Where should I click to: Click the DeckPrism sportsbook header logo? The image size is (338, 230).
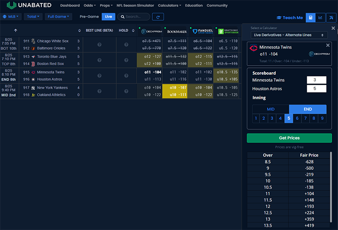[x=151, y=31]
